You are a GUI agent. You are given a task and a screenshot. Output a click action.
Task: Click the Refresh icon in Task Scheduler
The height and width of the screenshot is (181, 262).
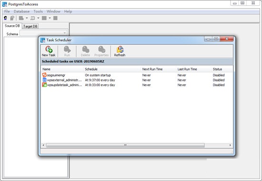(x=120, y=50)
